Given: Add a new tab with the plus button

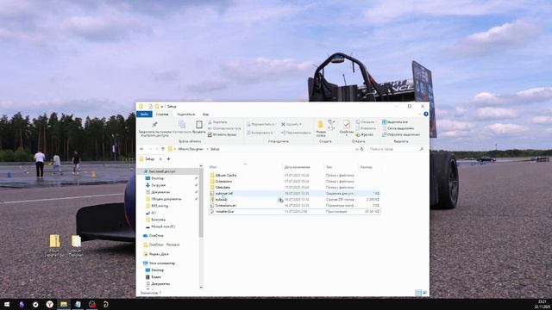Looking at the screenshot, I should pos(168,159).
